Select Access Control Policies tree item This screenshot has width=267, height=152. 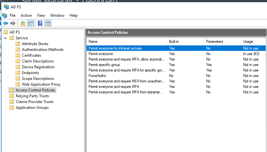click(35, 90)
